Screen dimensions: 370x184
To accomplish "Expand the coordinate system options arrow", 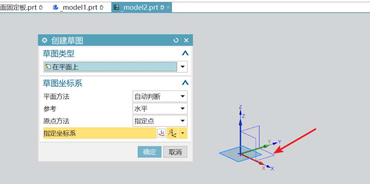I will (183, 133).
